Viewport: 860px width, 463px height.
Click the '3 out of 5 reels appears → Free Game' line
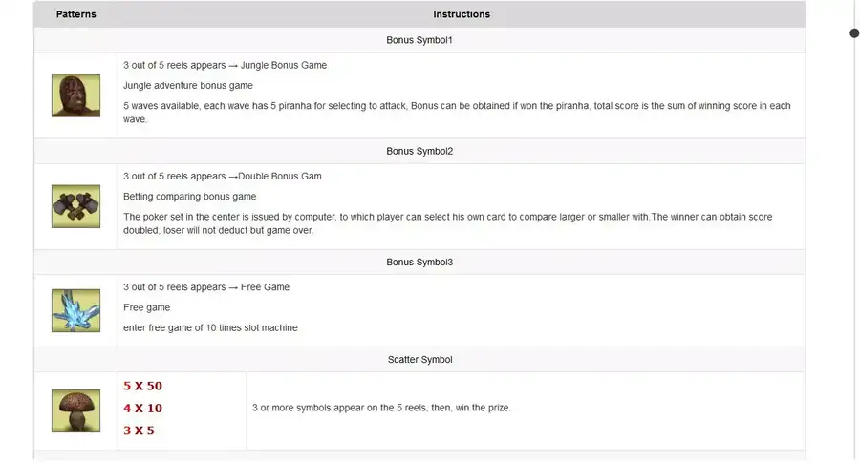(206, 287)
